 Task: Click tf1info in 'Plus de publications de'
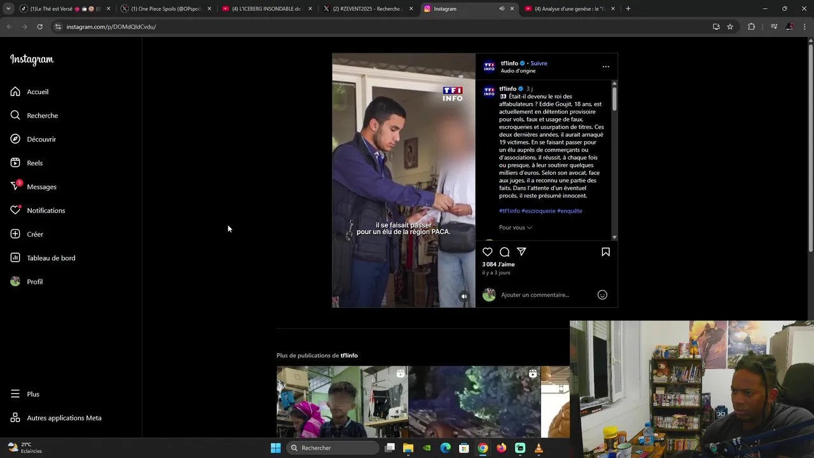[349, 355]
